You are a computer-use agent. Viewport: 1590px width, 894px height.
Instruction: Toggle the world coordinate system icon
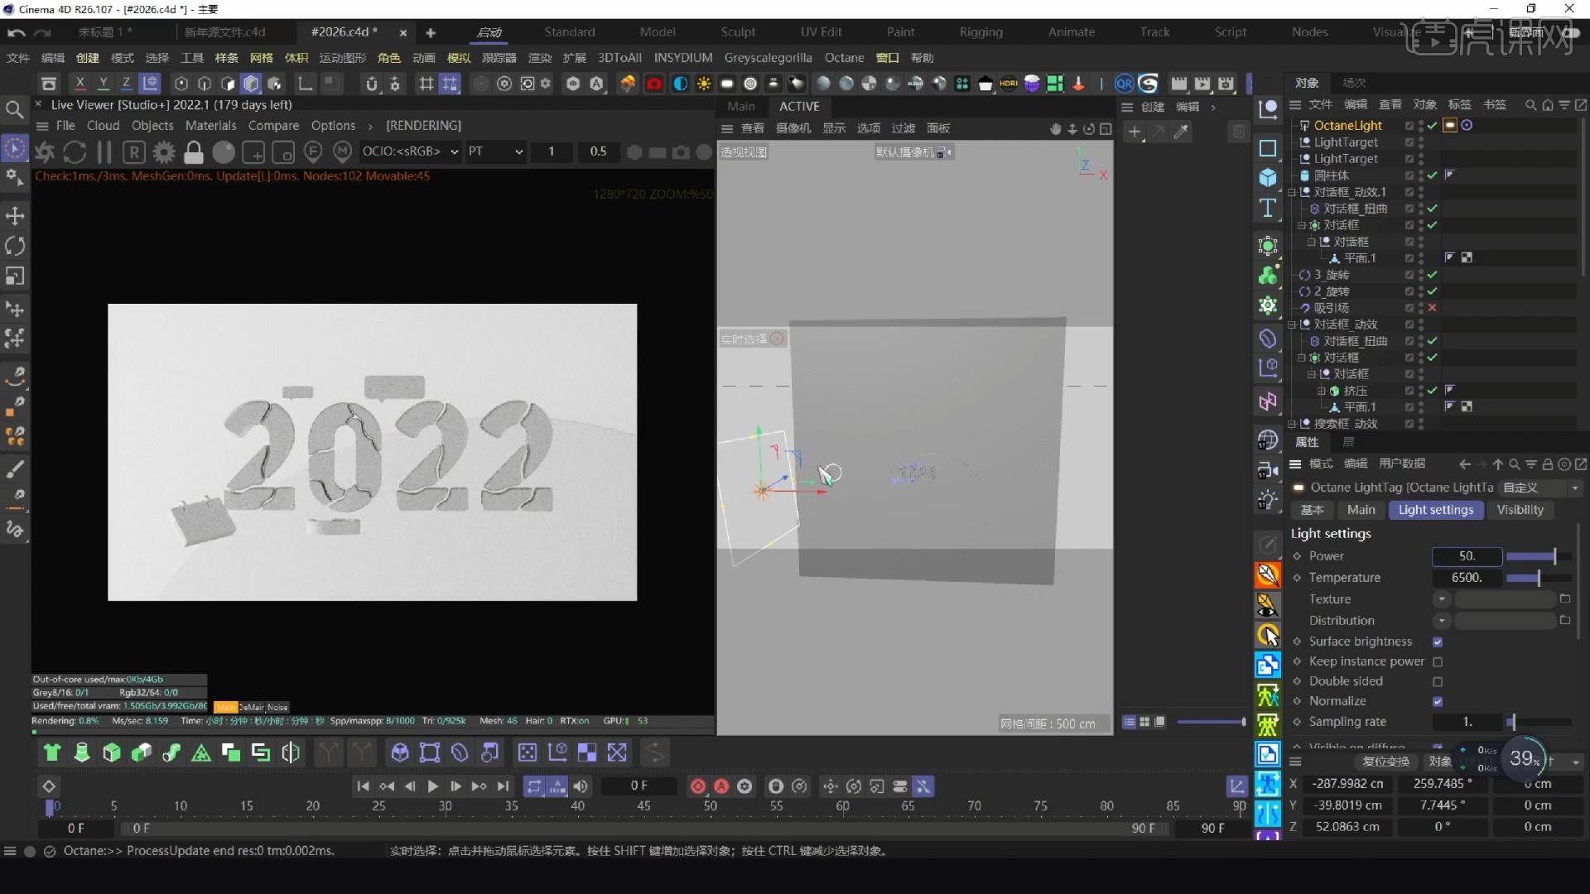(x=150, y=84)
